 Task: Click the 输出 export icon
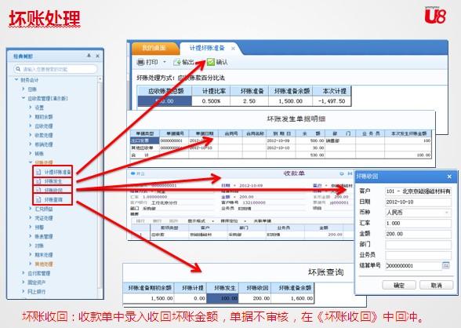point(177,62)
